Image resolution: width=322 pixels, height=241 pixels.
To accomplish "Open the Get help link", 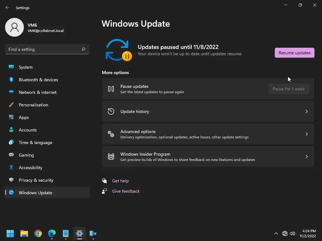I will 120,181.
